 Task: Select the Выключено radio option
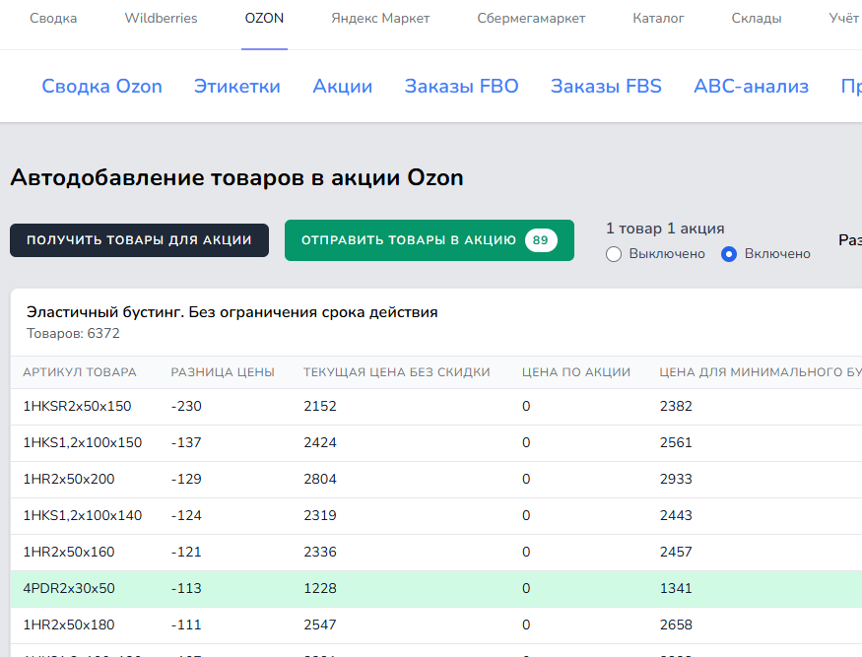(614, 254)
